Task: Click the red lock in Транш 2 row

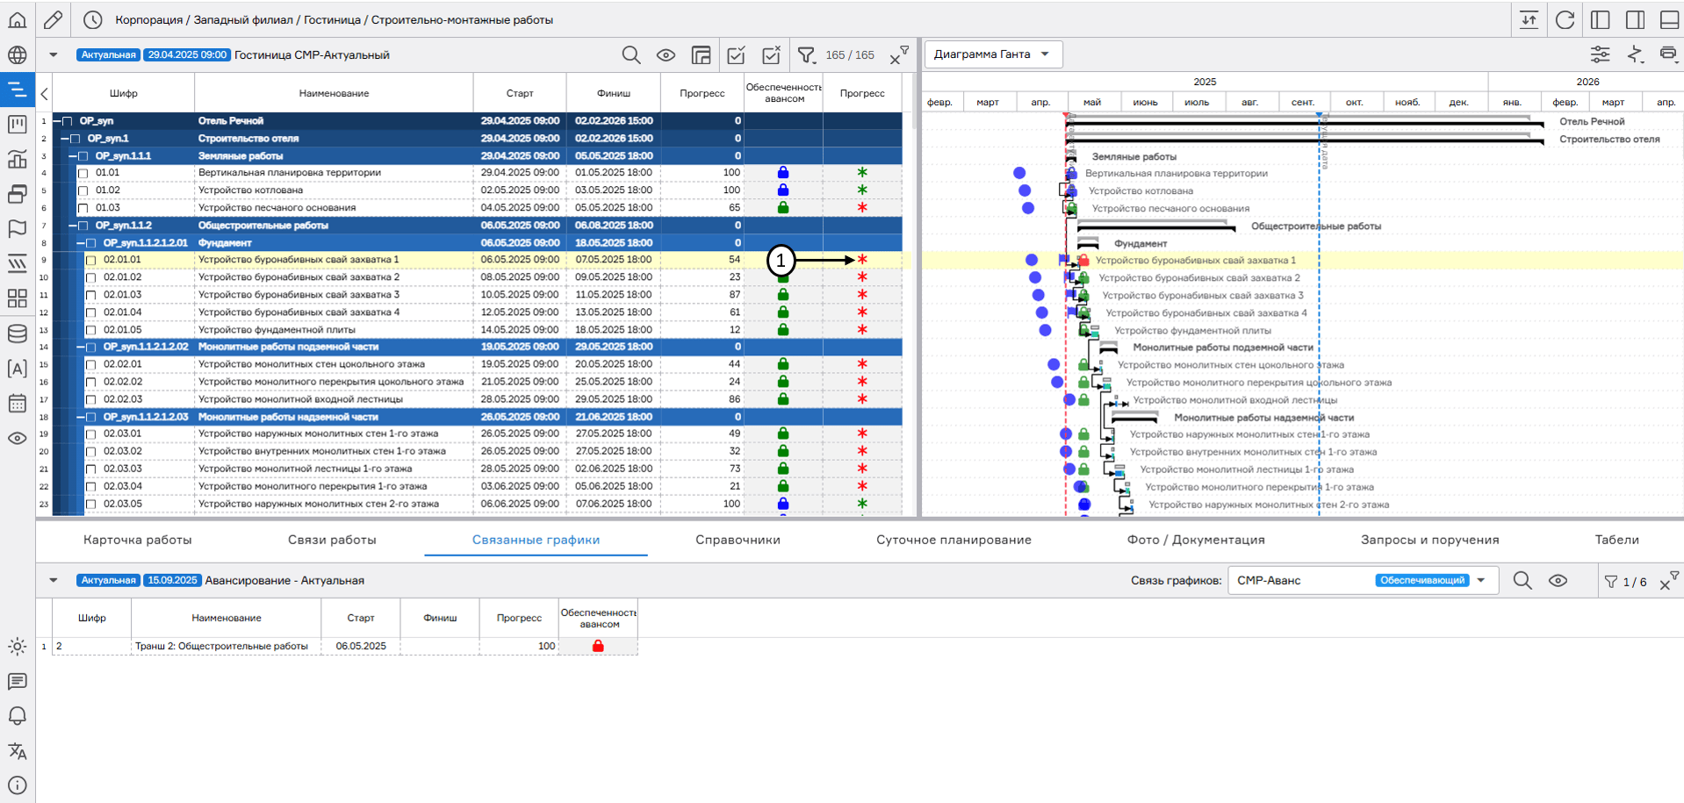Action: 598,646
